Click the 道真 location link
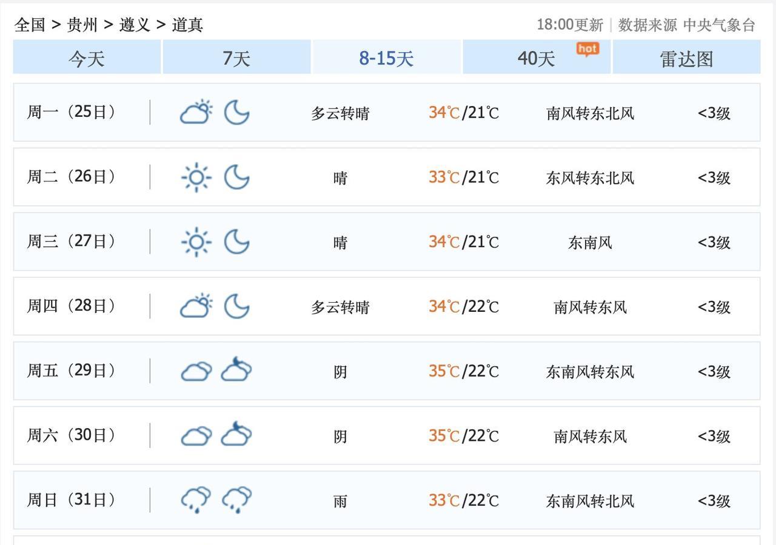The height and width of the screenshot is (545, 776). (187, 25)
